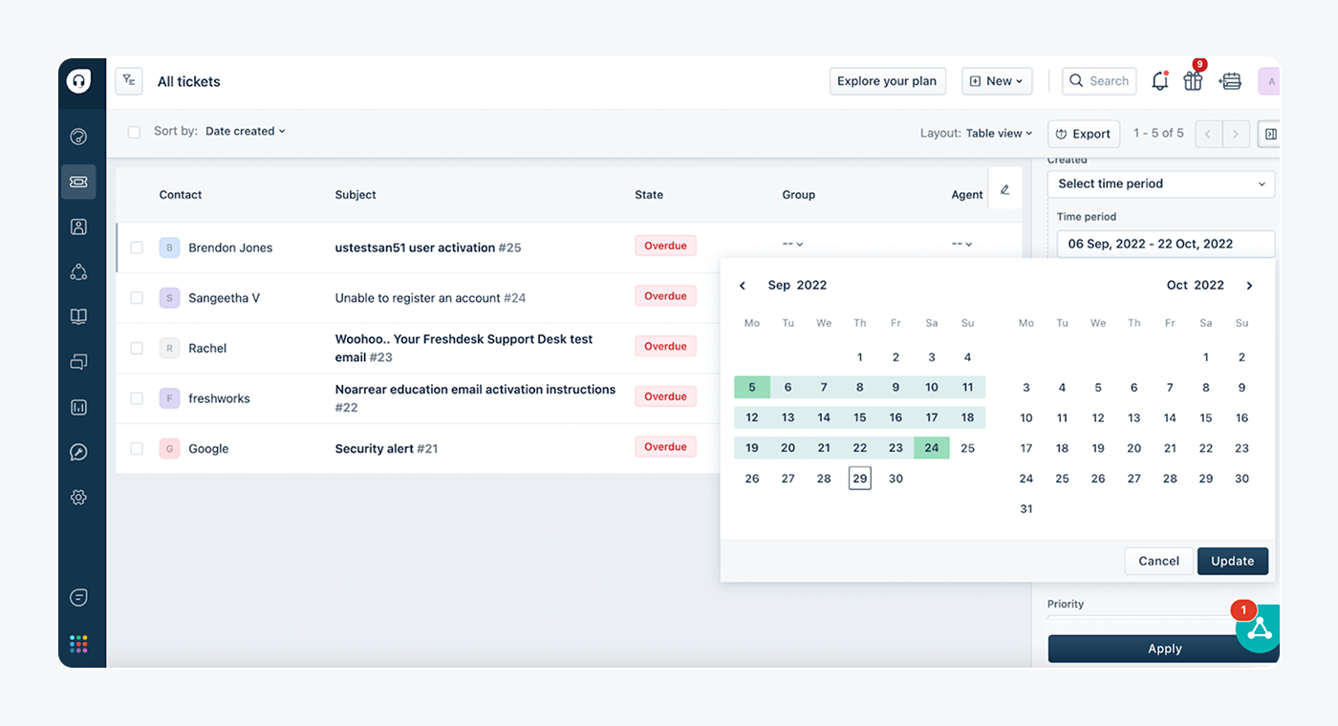The height and width of the screenshot is (726, 1338).
Task: Open the Woohoo Freshdesk Support Desk ticket
Action: coord(464,348)
